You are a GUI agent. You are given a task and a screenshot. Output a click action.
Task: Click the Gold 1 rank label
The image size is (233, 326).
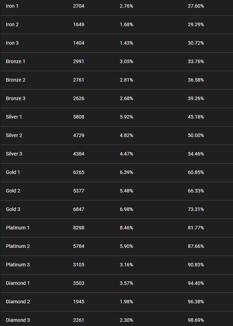tap(13, 172)
